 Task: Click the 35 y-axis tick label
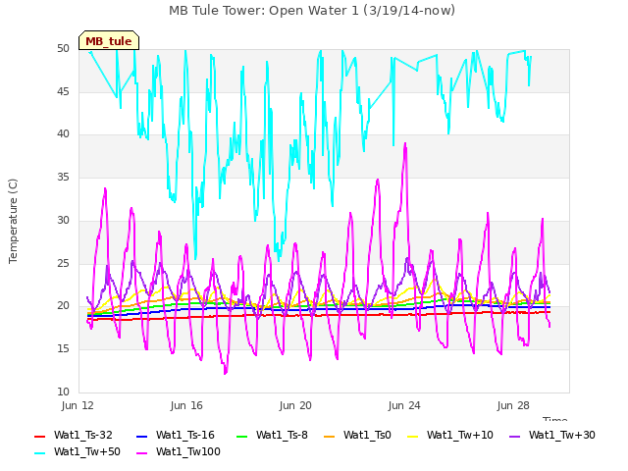[x=63, y=177]
